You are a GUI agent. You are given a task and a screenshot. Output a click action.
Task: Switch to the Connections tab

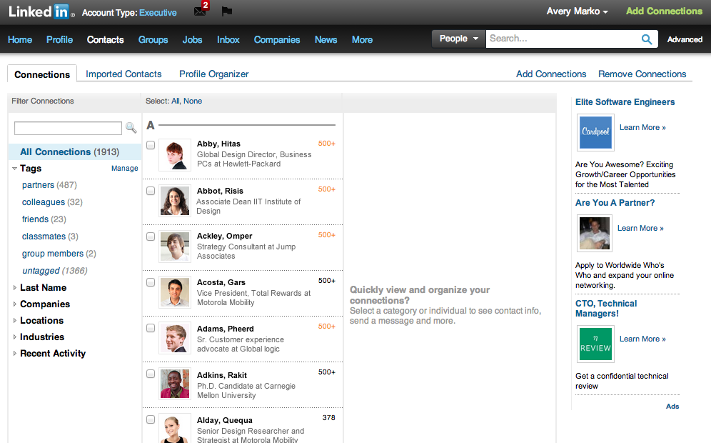tap(42, 74)
